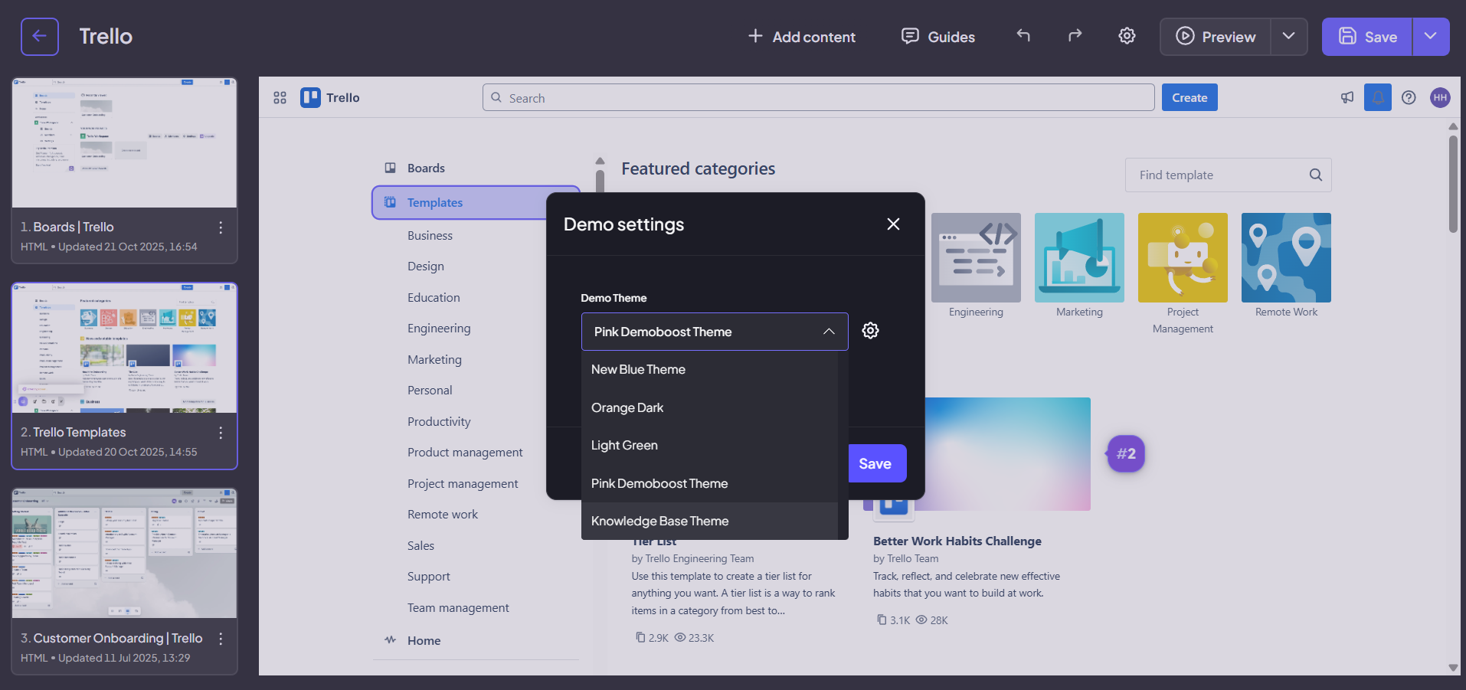Expand the Save options dropdown arrow
This screenshot has height=690, width=1466.
pos(1431,37)
